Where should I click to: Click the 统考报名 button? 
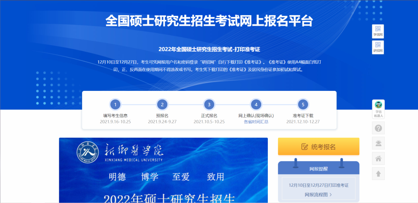coord(319,147)
